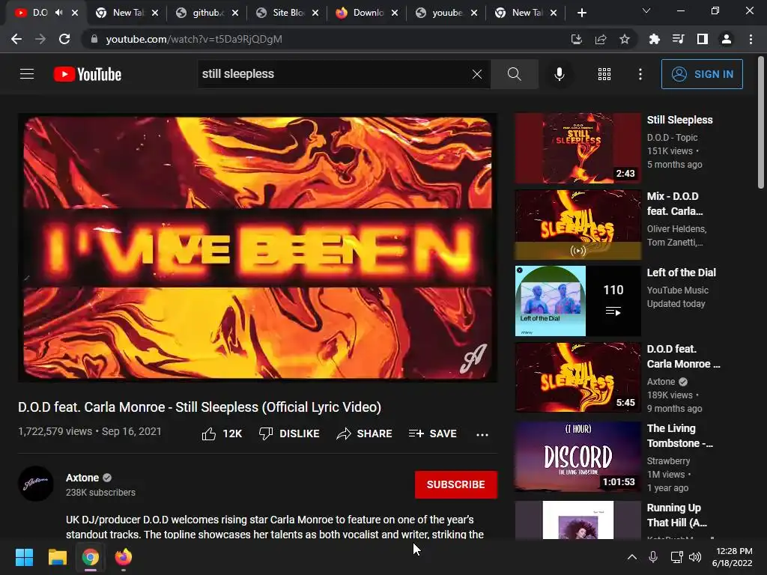Viewport: 767px width, 575px height.
Task: Open YouTube apps grid
Action: (x=604, y=74)
